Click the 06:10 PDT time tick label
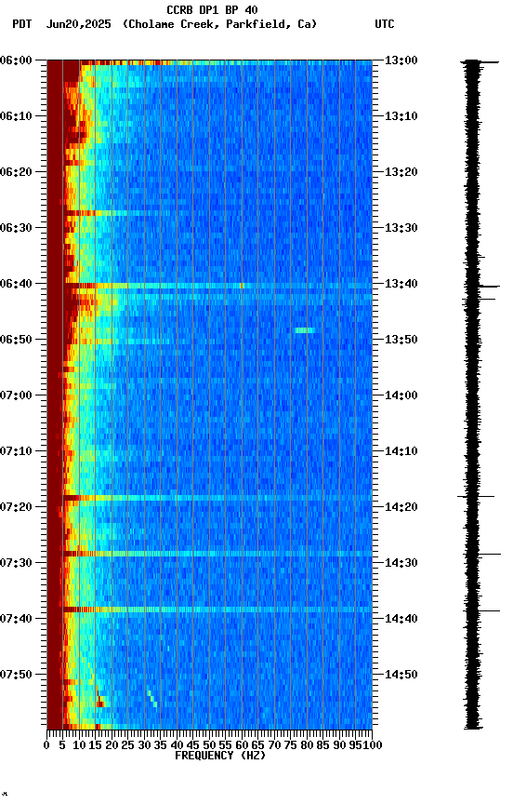 point(16,116)
